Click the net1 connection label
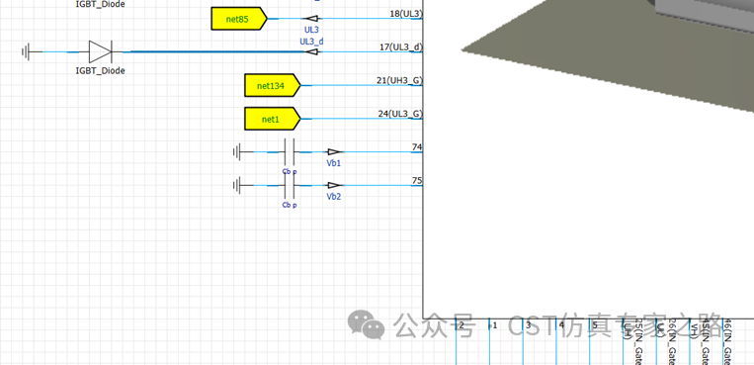The width and height of the screenshot is (754, 365). point(273,119)
